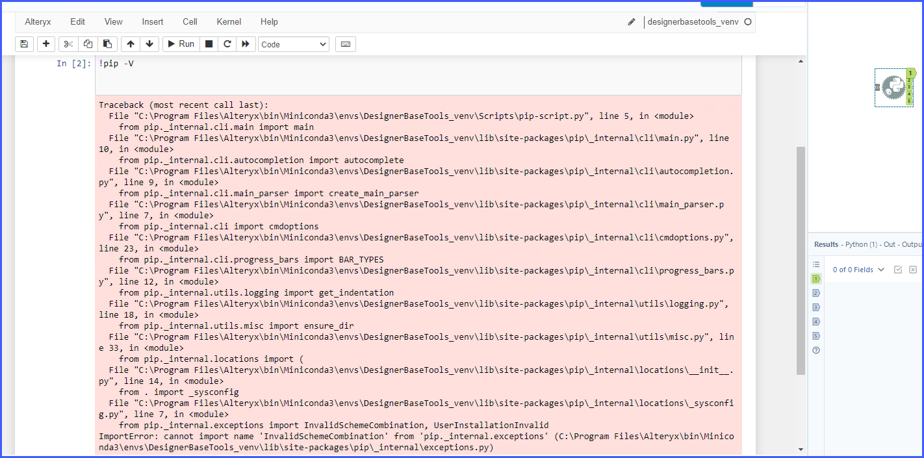Image resolution: width=924 pixels, height=458 pixels.
Task: Select the Python tool on the canvas
Action: click(x=893, y=88)
